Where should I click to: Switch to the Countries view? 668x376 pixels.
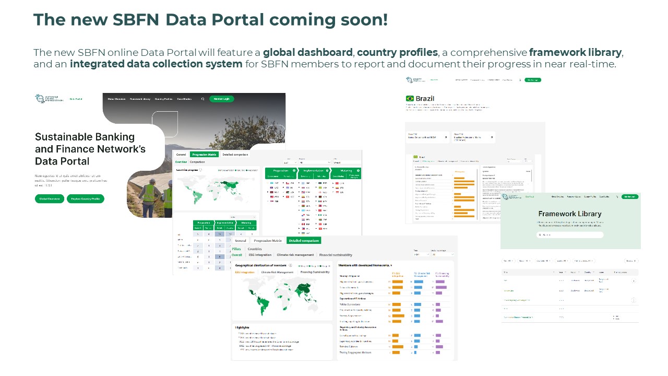[x=255, y=249]
